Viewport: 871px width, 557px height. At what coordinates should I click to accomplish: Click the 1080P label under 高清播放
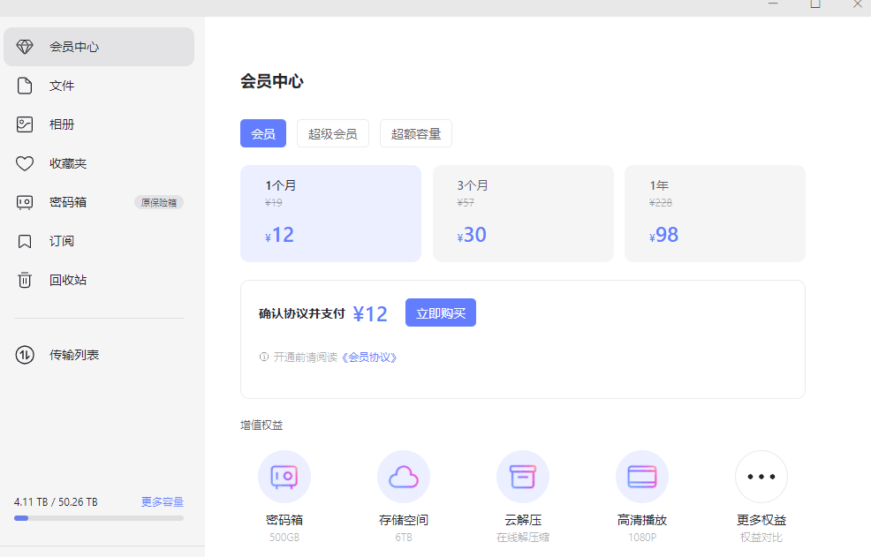(x=642, y=538)
